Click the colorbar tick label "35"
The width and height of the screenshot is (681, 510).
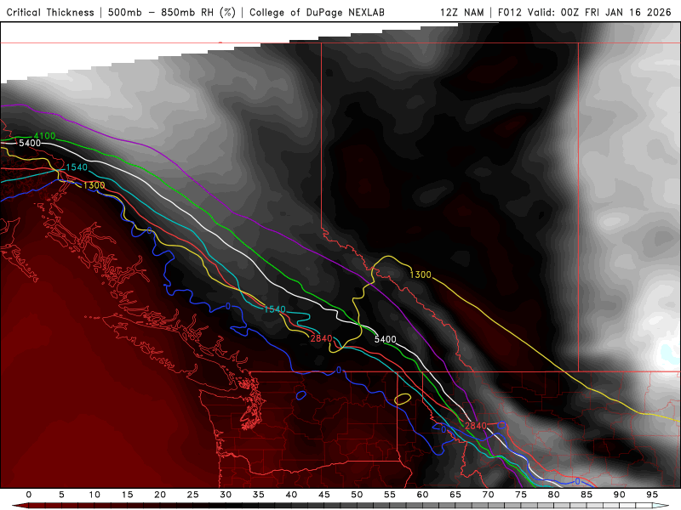[259, 495]
